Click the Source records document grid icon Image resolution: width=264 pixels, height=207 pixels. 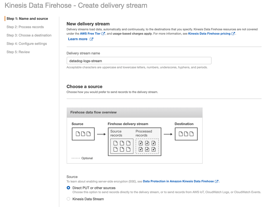(122, 146)
